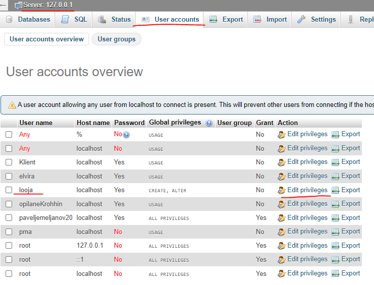The height and width of the screenshot is (285, 374).
Task: Click the help icon beside Global privileges
Action: click(x=209, y=123)
